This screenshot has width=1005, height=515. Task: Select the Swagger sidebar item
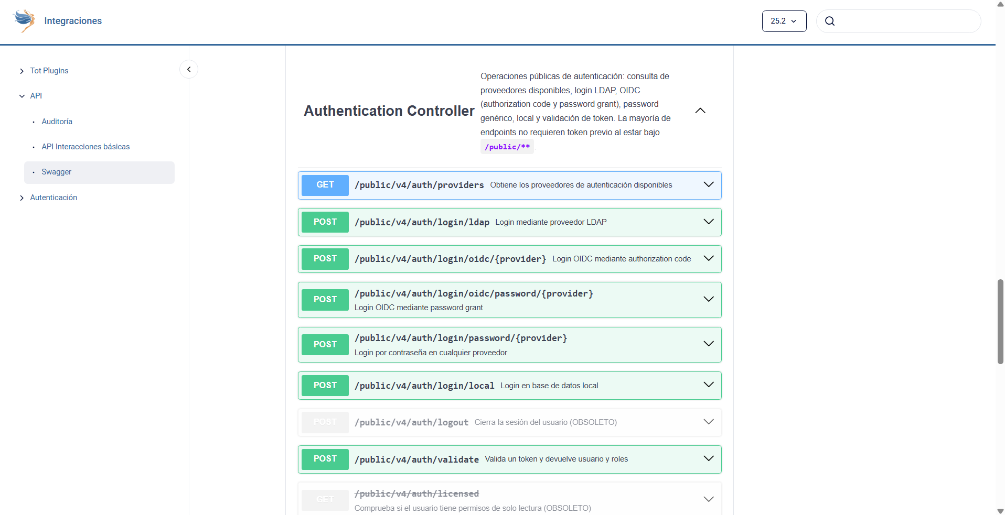(x=57, y=172)
